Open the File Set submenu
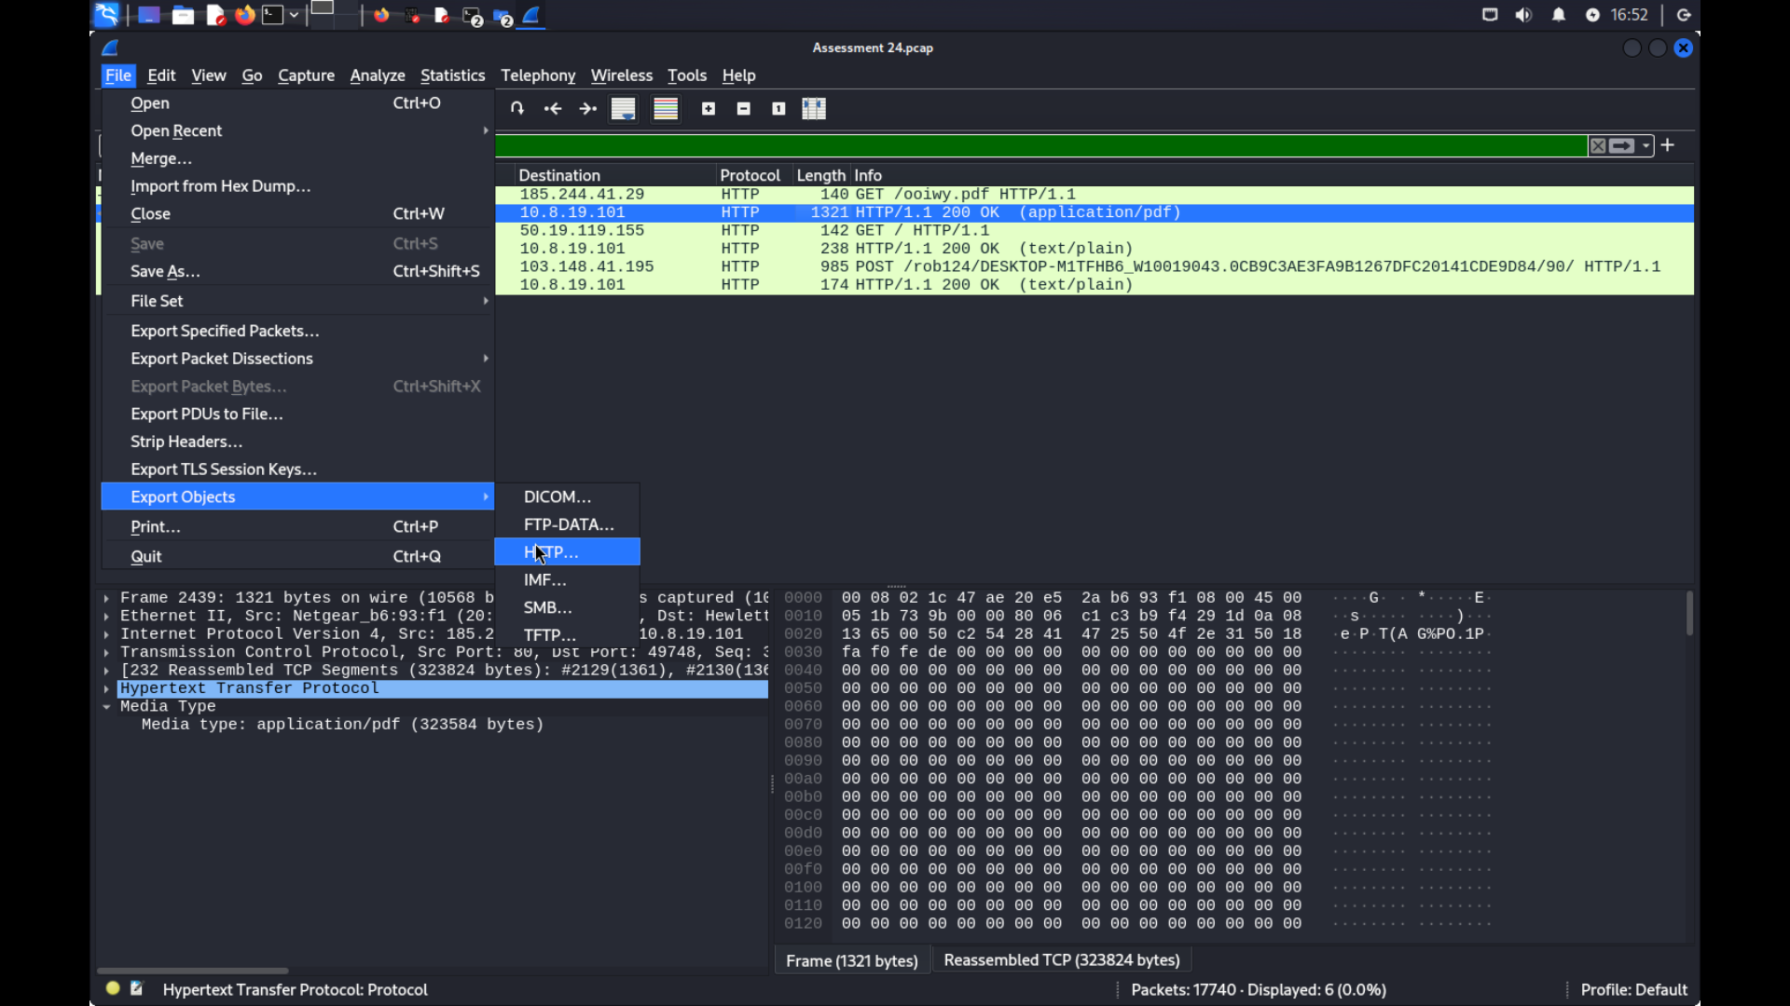 pos(156,300)
